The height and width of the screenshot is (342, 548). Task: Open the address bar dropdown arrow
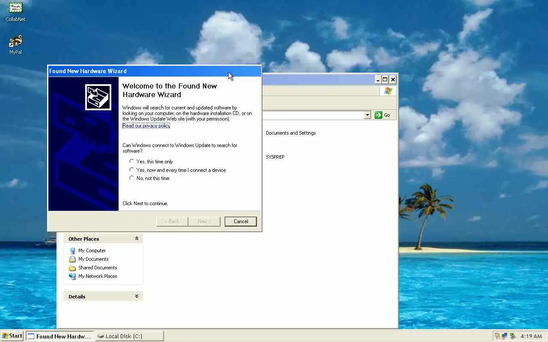[x=367, y=115]
